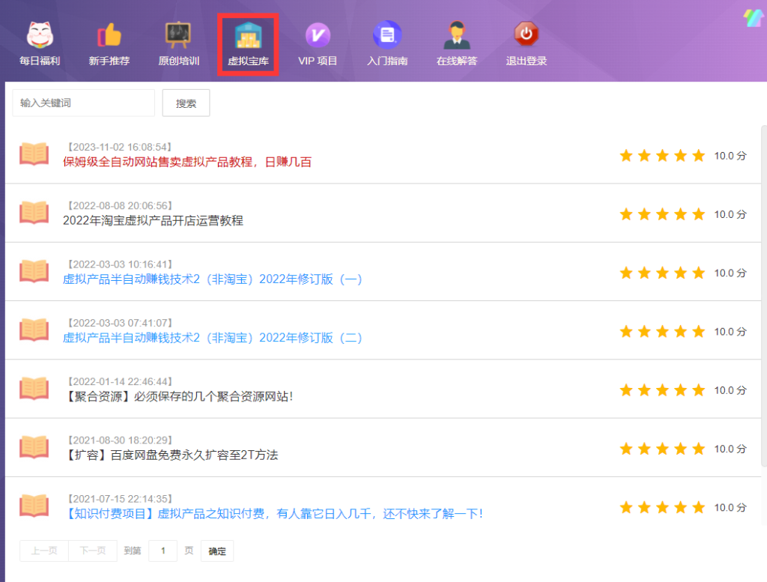The height and width of the screenshot is (582, 767).
Task: Click the book icon beside the 2022年淘宝虚拟产品 entry
Action: point(34,213)
